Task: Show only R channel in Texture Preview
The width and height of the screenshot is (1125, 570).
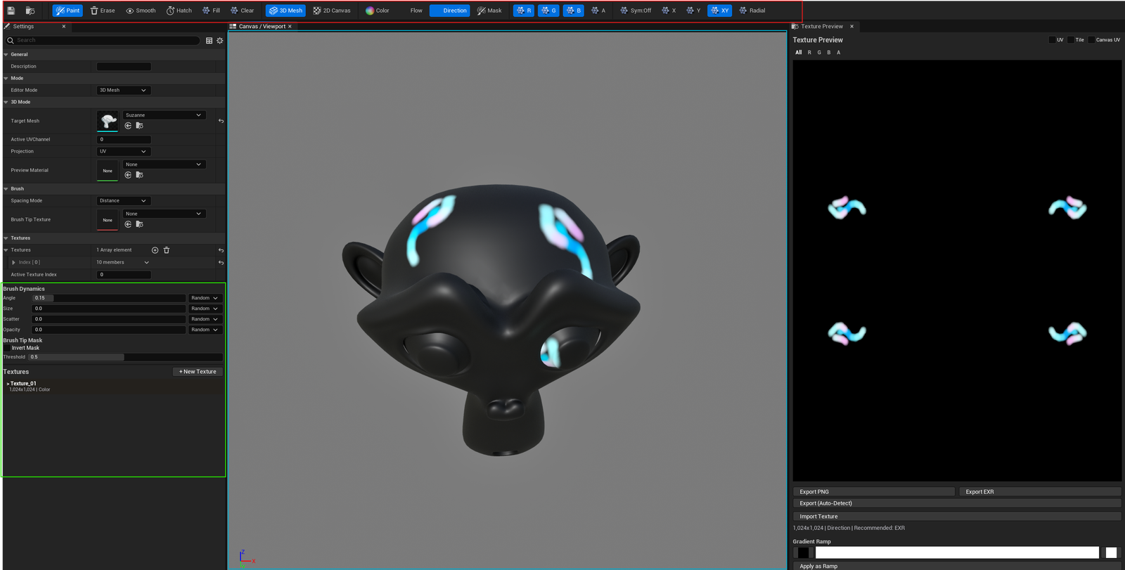Action: coord(809,53)
